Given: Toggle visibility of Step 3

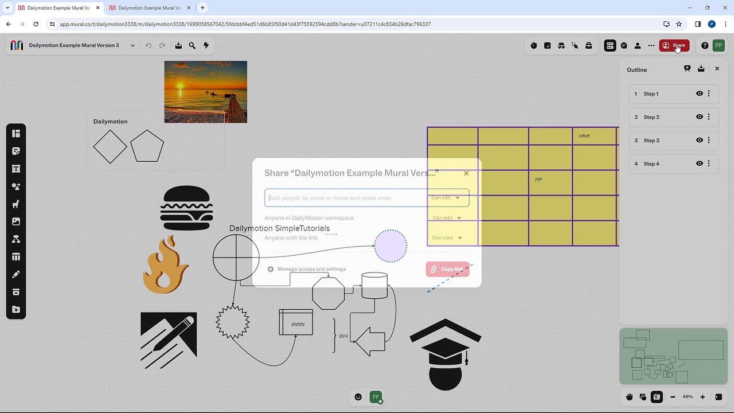Looking at the screenshot, I should [699, 140].
